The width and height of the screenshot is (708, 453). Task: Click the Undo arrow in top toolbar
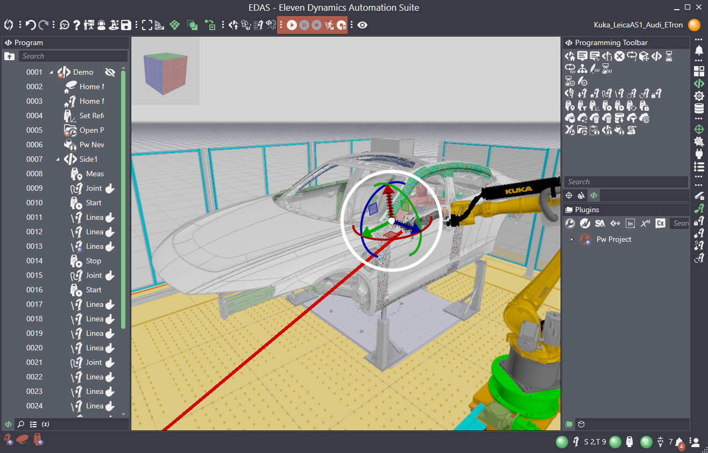pos(31,25)
